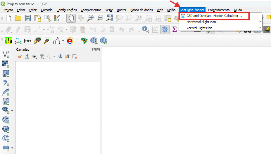Viewport: 271px width, 154px height.
Task: Open the Editar menu
Action: pyautogui.click(x=21, y=10)
